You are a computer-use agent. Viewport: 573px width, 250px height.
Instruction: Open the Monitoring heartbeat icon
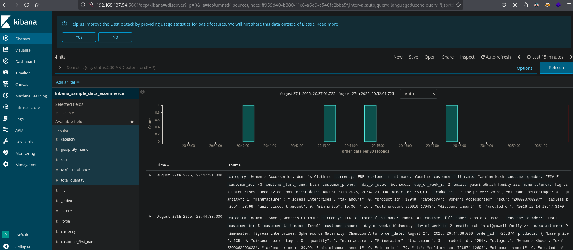(x=6, y=153)
